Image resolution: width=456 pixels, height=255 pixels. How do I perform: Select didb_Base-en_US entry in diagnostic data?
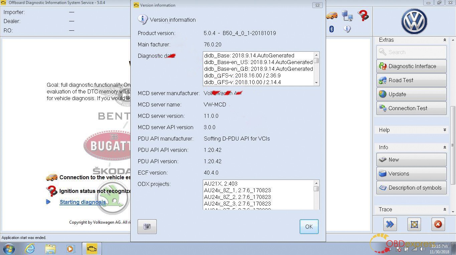point(258,62)
